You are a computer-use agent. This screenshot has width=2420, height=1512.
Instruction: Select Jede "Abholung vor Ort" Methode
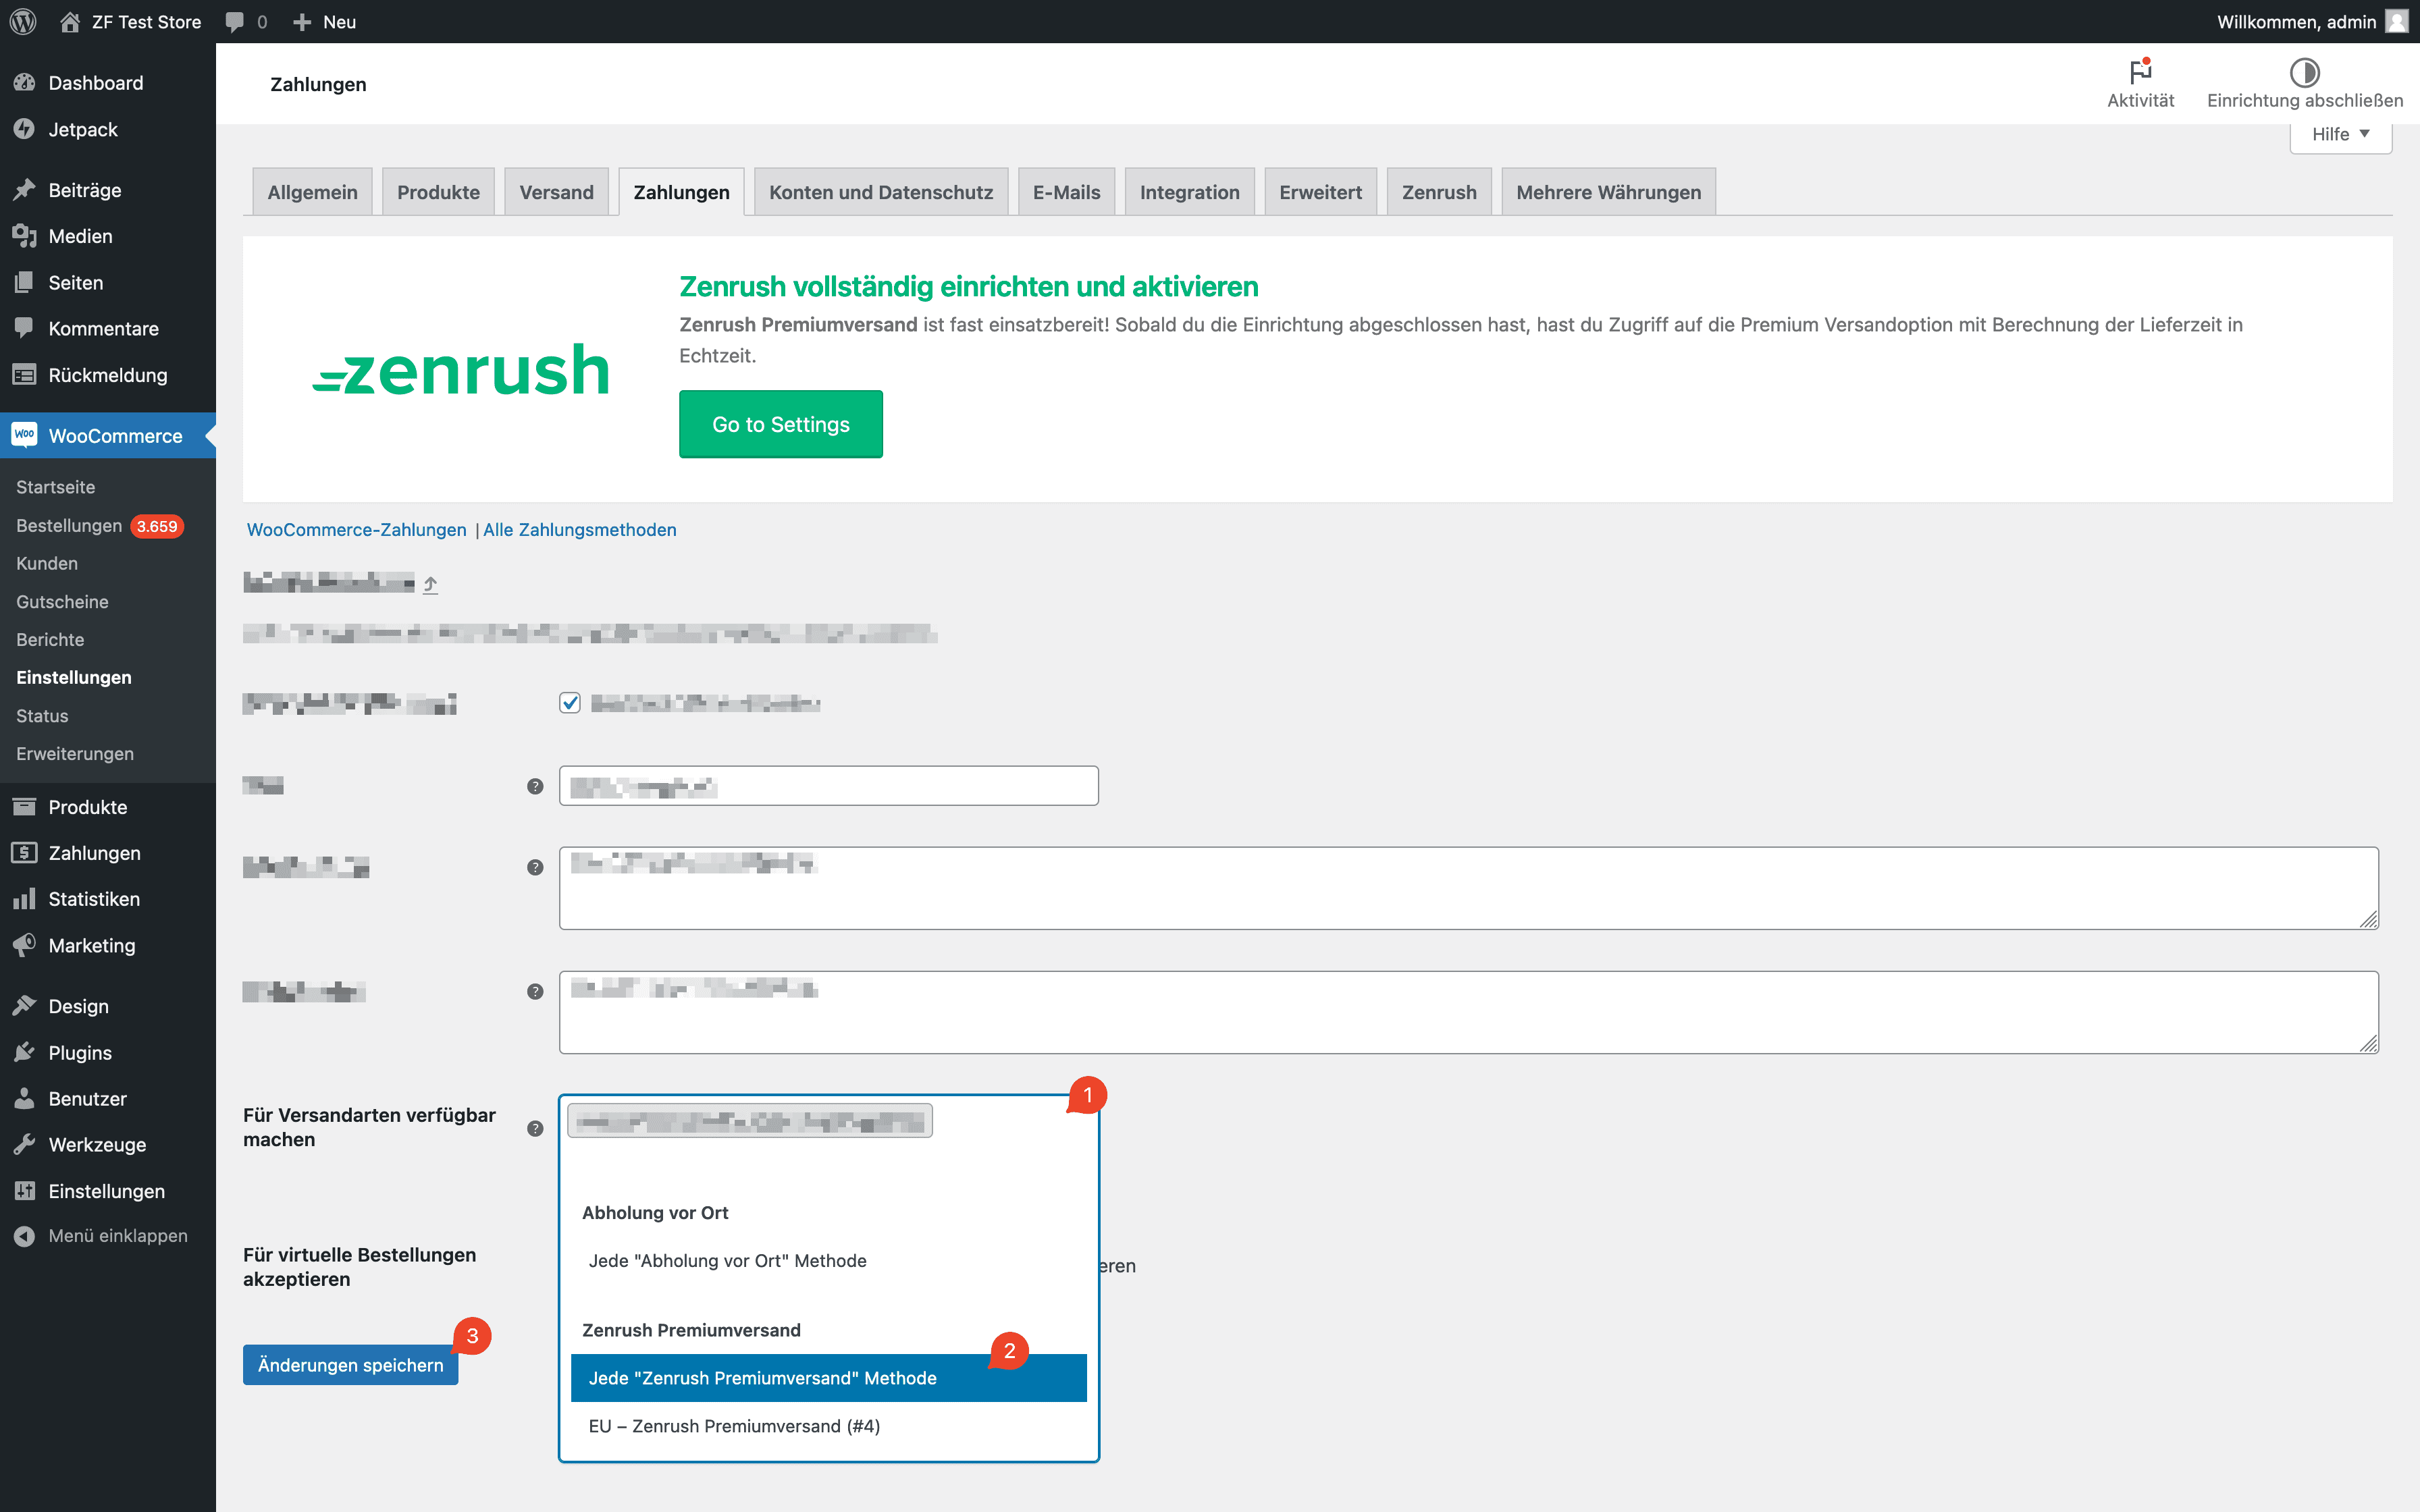point(828,1260)
